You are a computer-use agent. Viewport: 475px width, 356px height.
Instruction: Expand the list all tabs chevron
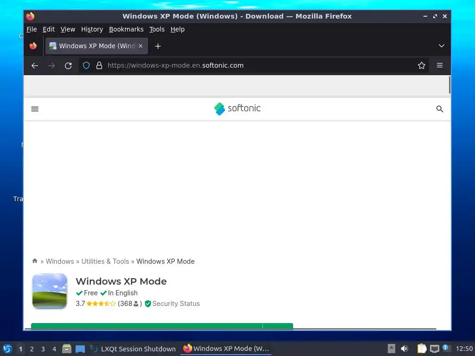(x=442, y=46)
